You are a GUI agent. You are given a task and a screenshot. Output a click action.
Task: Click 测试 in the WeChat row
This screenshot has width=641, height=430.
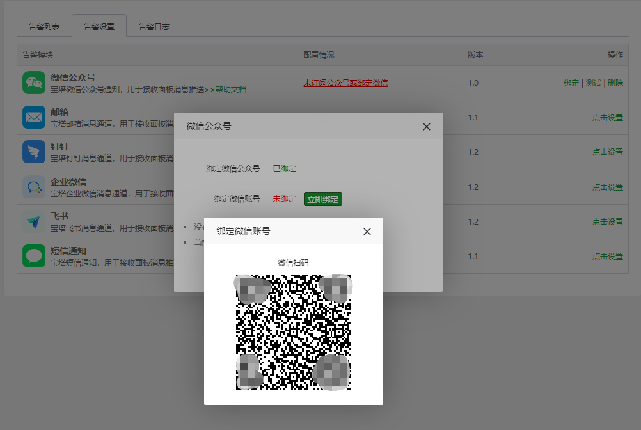pos(594,83)
